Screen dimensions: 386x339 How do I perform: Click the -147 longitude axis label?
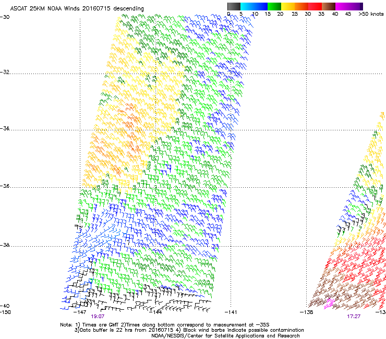tap(80, 312)
